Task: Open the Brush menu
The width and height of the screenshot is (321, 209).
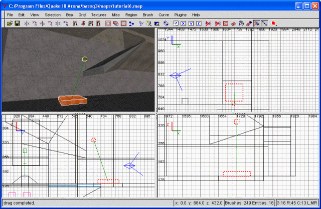Action: pyautogui.click(x=148, y=15)
